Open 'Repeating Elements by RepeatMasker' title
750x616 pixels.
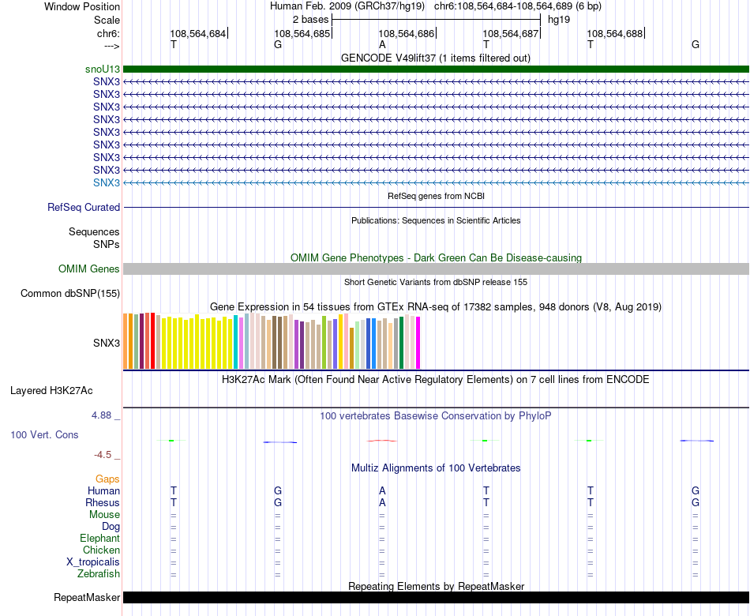[x=437, y=586]
